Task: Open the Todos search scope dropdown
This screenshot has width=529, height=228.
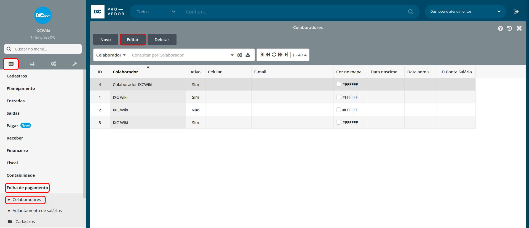Action: (156, 12)
